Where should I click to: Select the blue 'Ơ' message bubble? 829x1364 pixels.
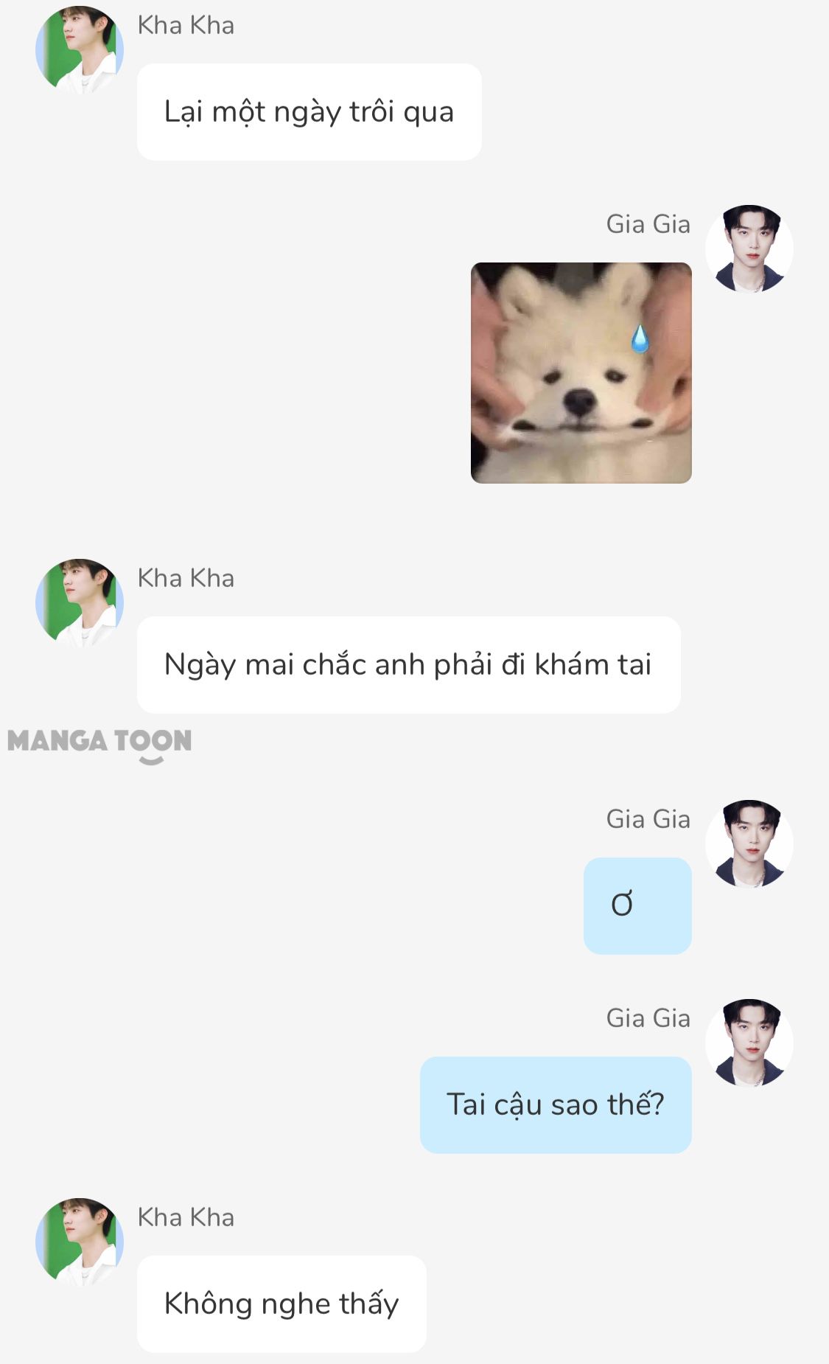click(637, 906)
